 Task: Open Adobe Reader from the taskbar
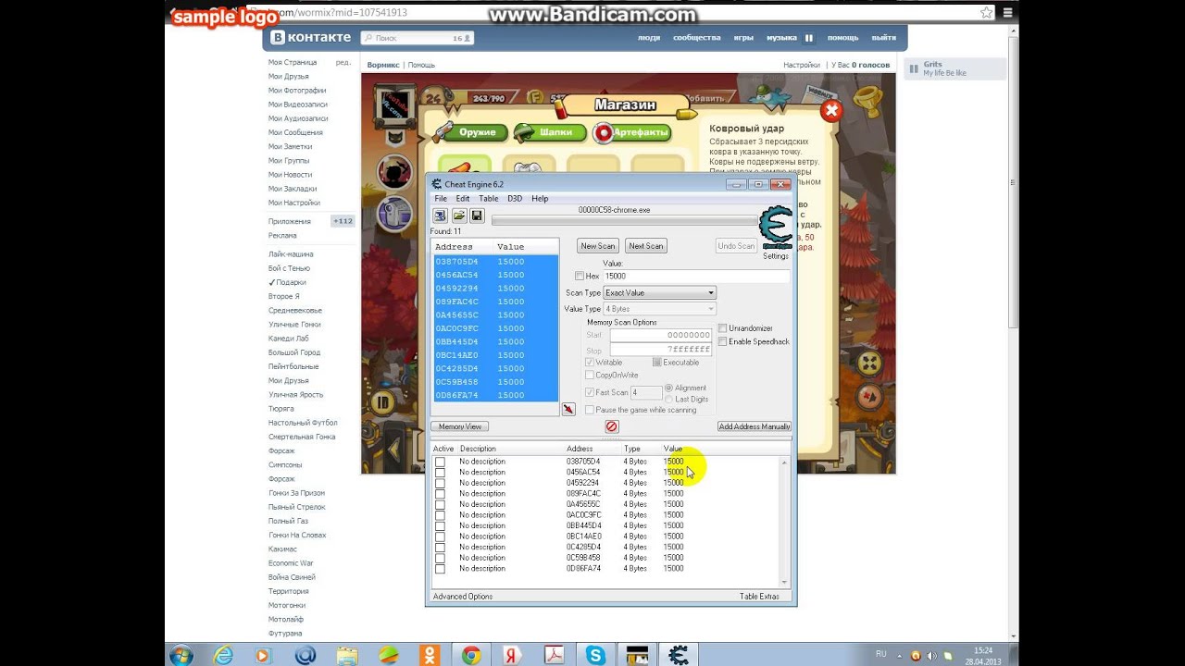click(x=554, y=655)
